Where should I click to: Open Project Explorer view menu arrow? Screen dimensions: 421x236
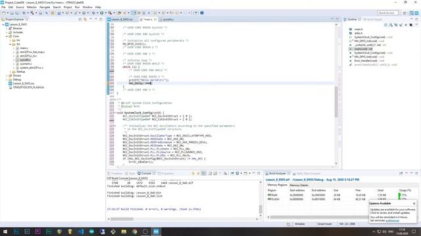[x=91, y=19]
